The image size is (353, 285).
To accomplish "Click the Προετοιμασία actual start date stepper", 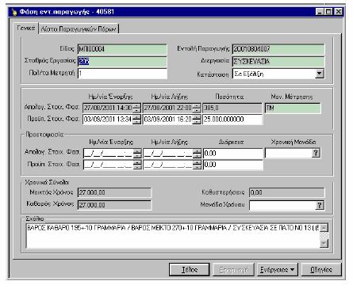I will pyautogui.click(x=137, y=154).
